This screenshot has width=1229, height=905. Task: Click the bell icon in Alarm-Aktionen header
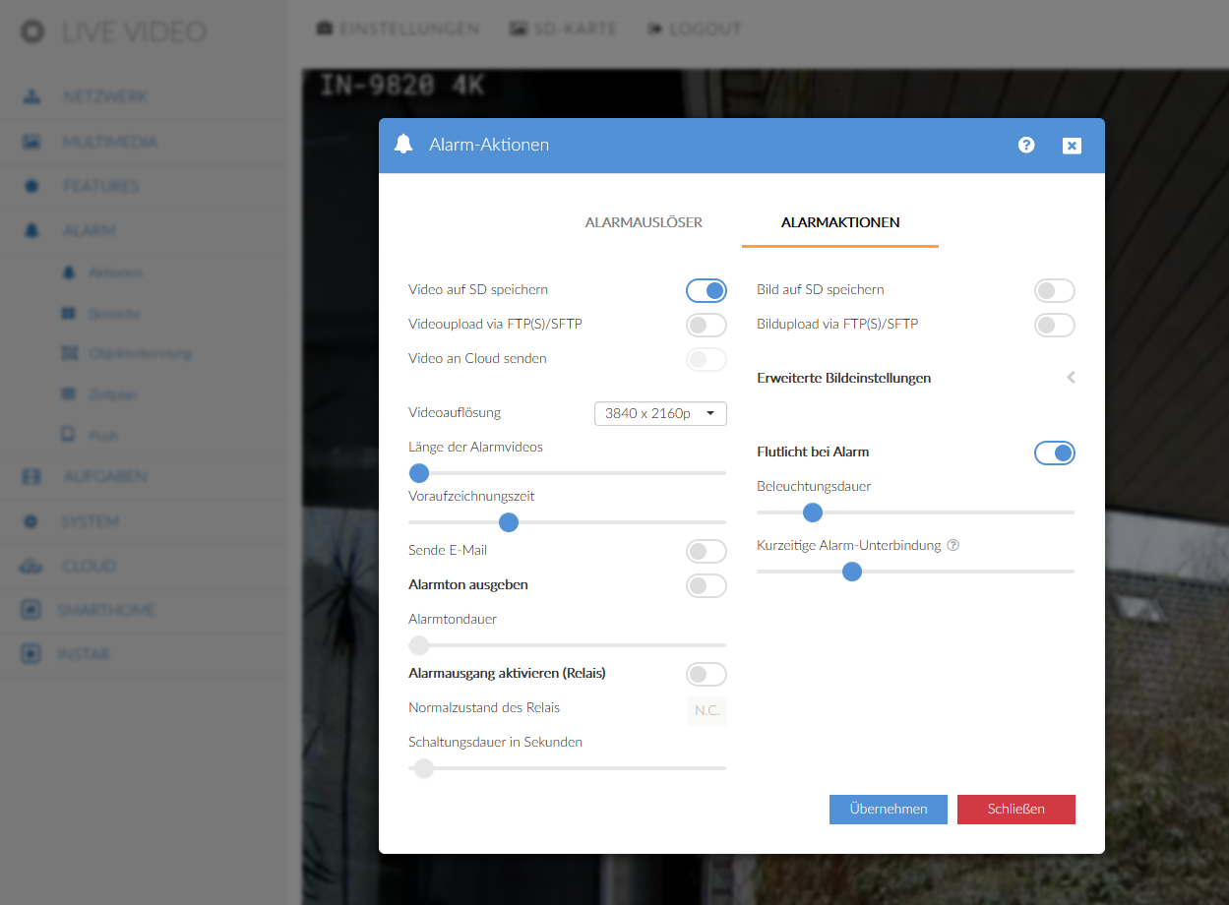click(402, 145)
